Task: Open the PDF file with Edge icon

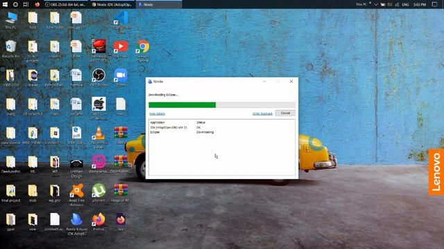Action: 76,136
